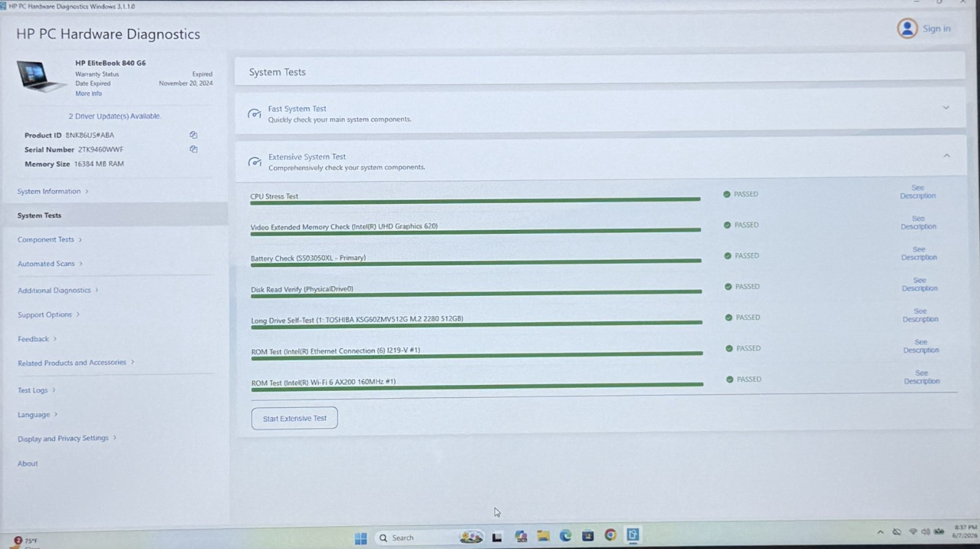Open Copilot app from the taskbar
This screenshot has width=980, height=549.
click(521, 537)
